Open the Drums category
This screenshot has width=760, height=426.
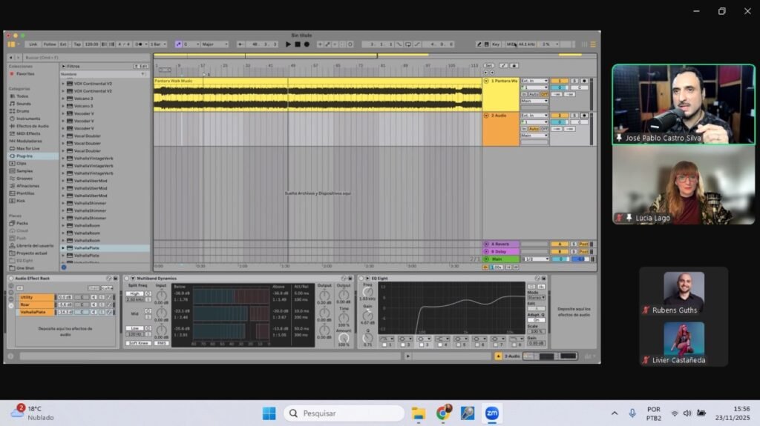click(23, 111)
